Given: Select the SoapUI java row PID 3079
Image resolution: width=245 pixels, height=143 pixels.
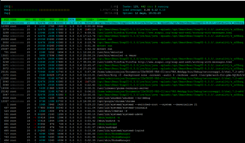Looking at the screenshot, I should [x=122, y=30].
